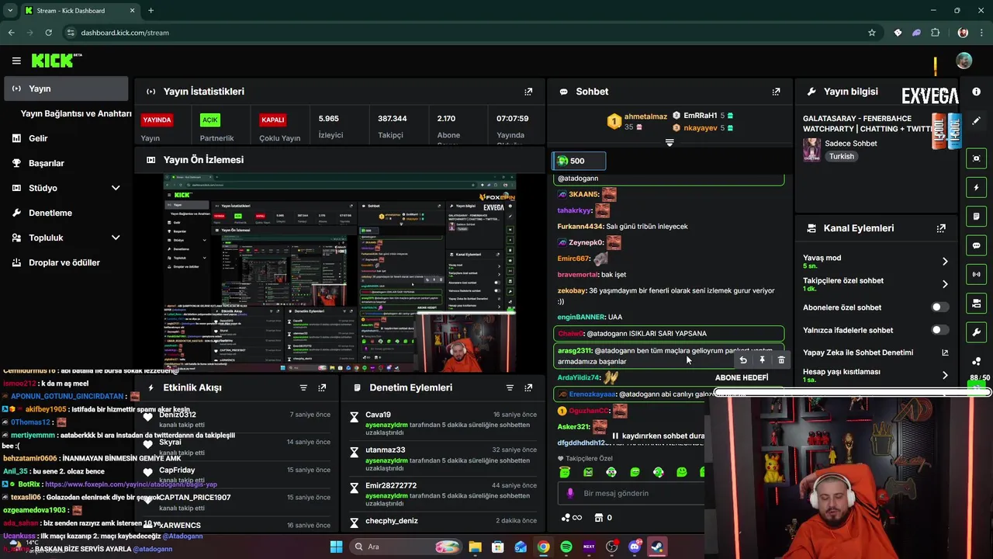Open Discord from the taskbar
This screenshot has width=993, height=559.
[x=635, y=547]
